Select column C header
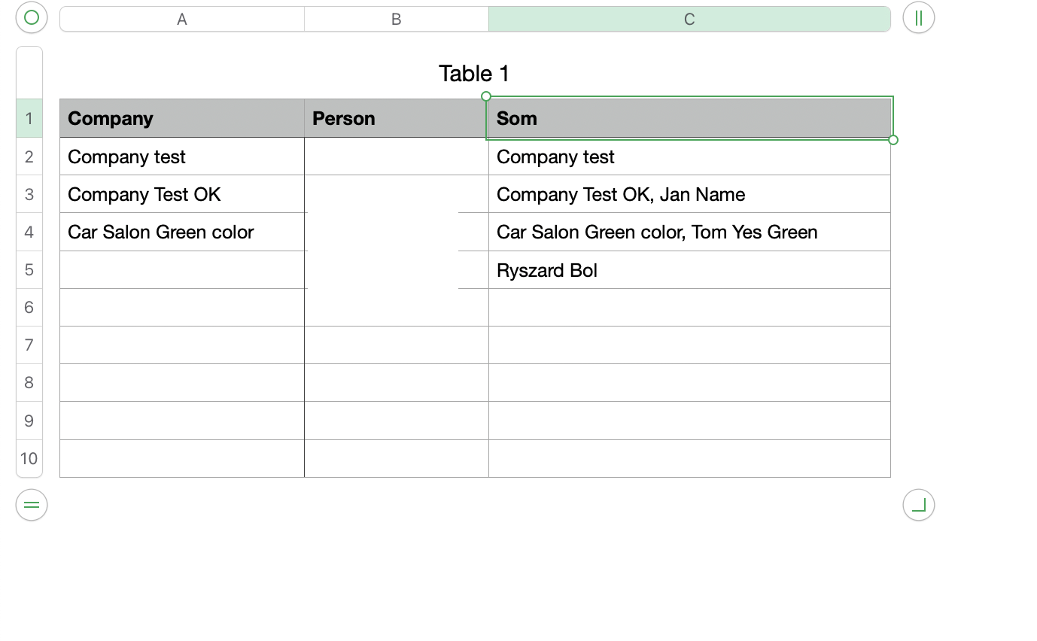The width and height of the screenshot is (1037, 641). click(x=689, y=20)
